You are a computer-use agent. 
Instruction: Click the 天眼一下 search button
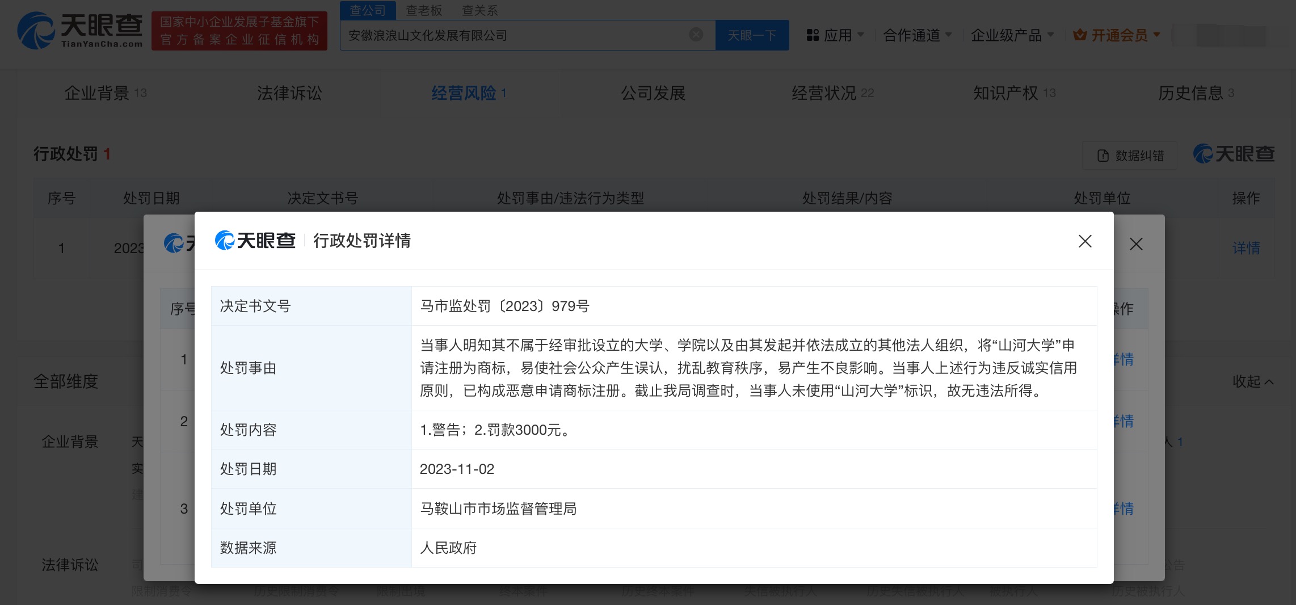pos(752,35)
